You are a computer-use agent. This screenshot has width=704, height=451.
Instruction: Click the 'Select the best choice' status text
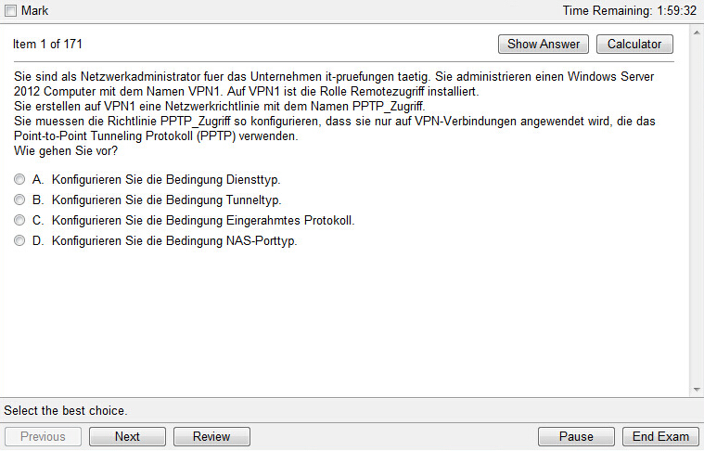click(66, 409)
